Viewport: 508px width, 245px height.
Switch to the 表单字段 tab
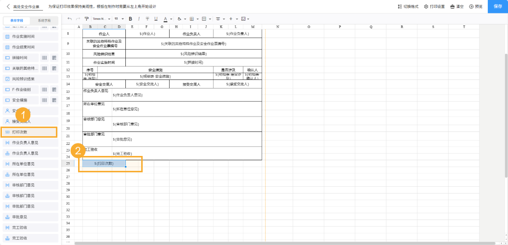pyautogui.click(x=17, y=20)
